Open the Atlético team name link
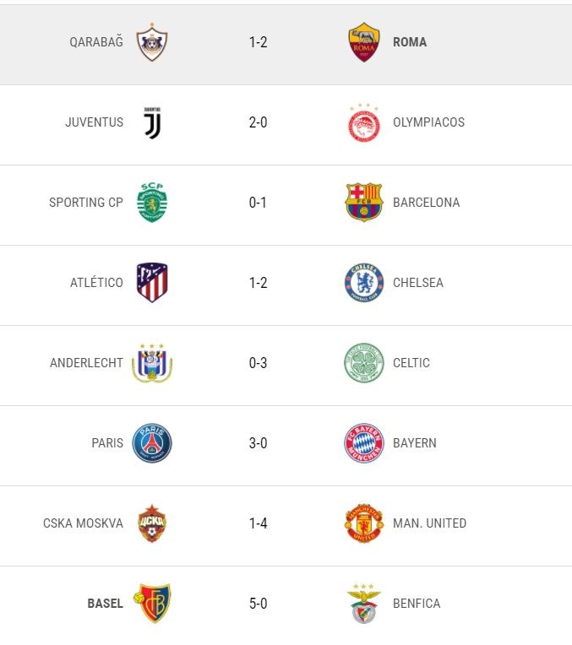This screenshot has height=645, width=572. coord(96,283)
